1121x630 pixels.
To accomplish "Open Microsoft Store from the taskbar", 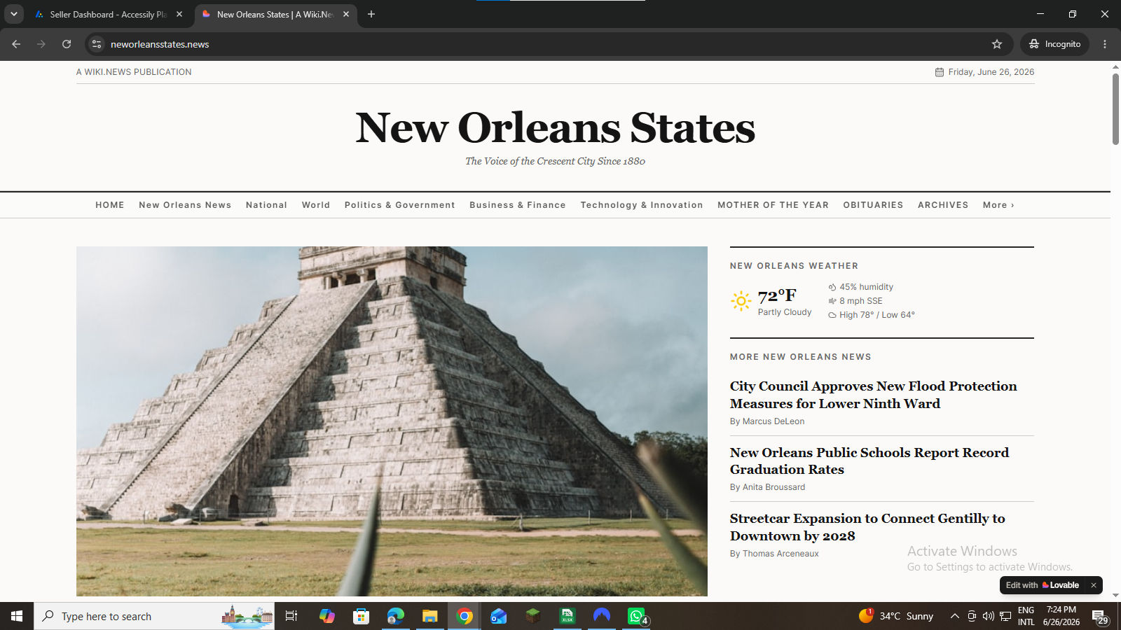I will (x=361, y=616).
